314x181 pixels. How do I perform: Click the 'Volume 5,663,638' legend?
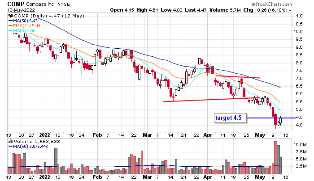37,142
